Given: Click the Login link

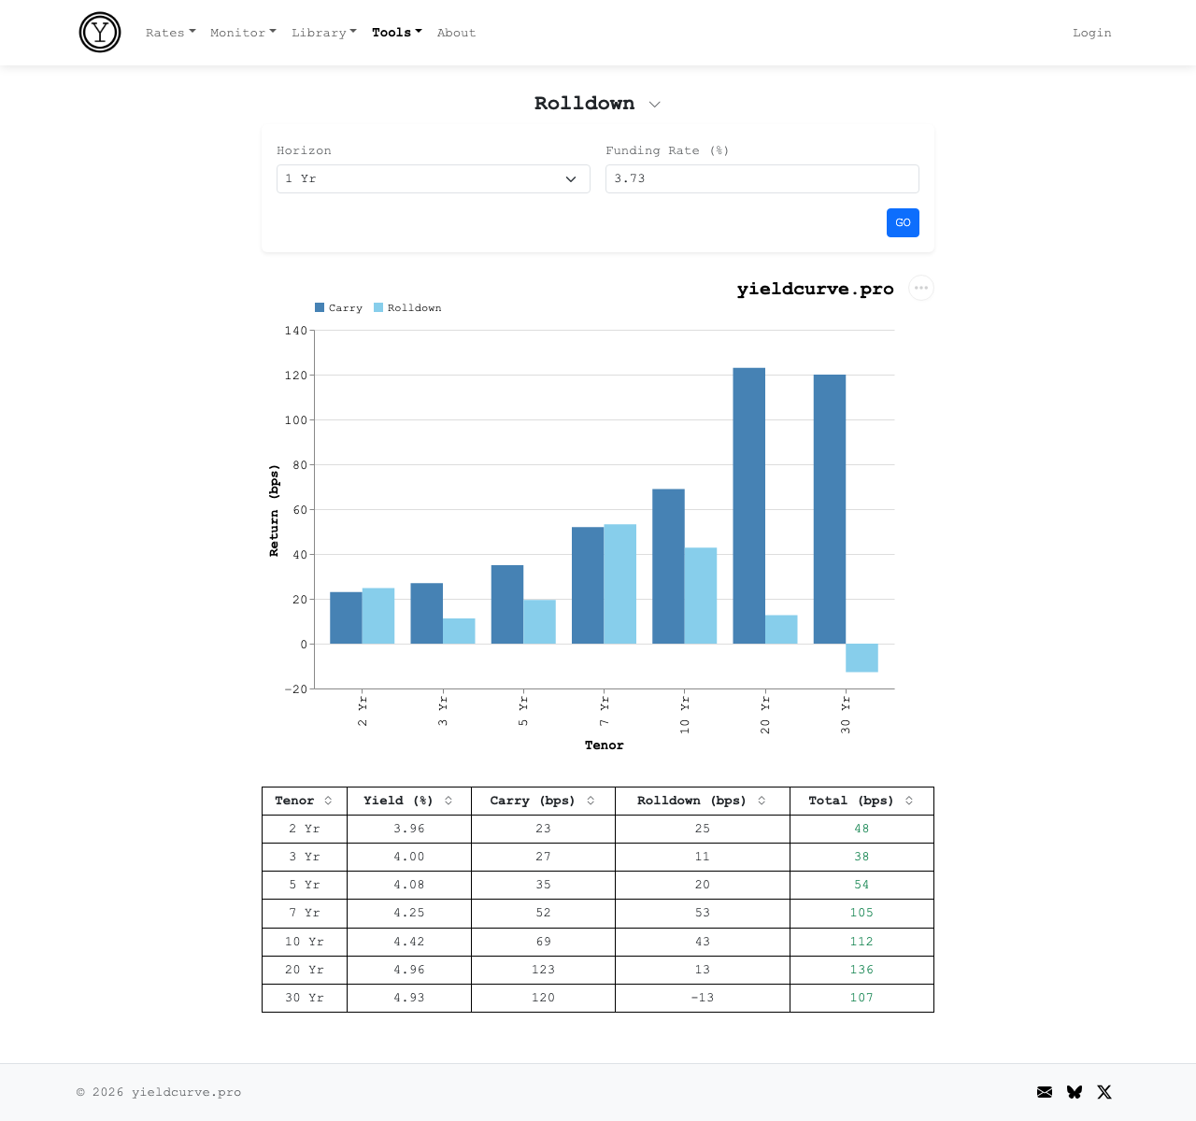Looking at the screenshot, I should click(1091, 33).
